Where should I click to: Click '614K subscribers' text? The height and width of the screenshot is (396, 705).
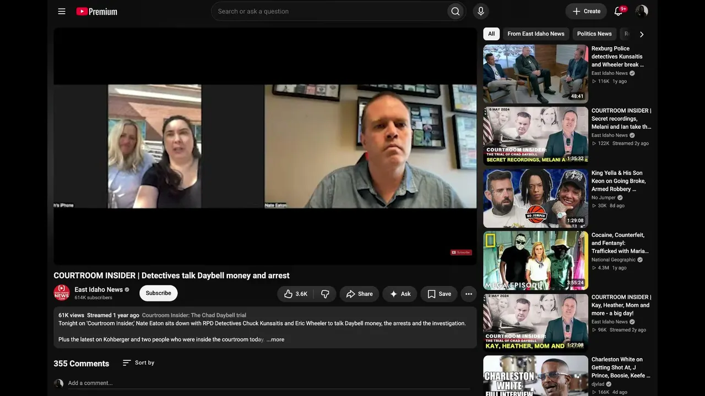coord(93,298)
